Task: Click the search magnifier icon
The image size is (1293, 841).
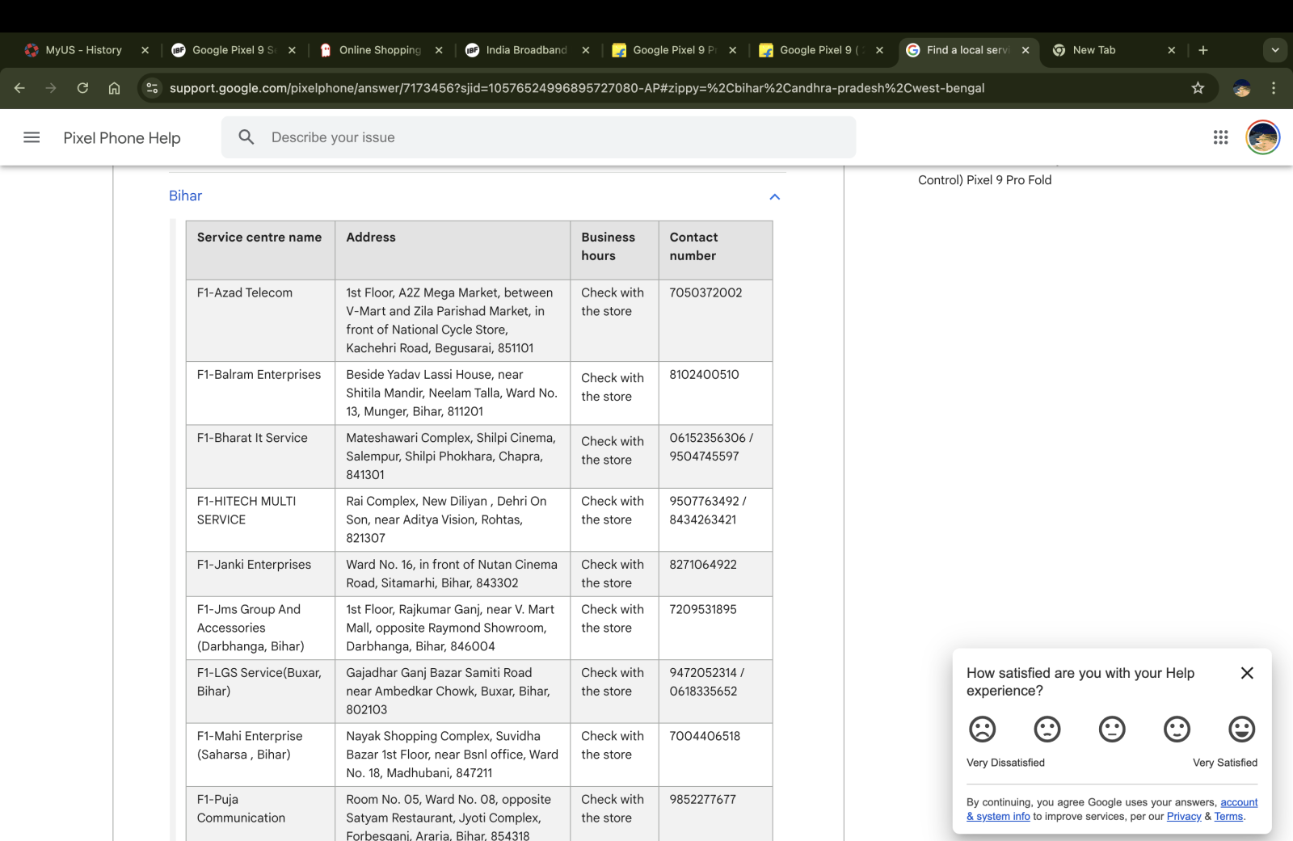Action: (x=246, y=137)
